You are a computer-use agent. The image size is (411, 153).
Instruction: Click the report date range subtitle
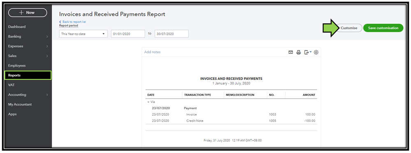[x=231, y=83]
